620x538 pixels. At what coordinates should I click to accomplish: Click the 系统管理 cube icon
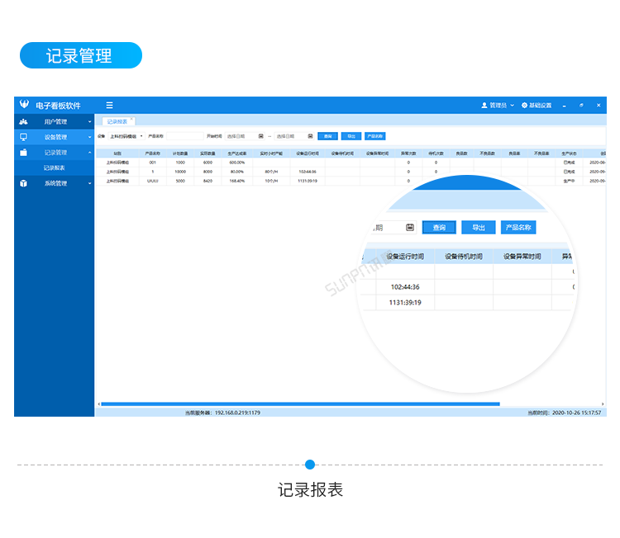(24, 183)
